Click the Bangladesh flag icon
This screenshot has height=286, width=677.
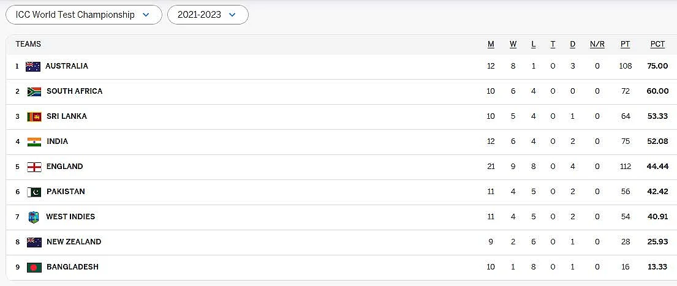[34, 268]
